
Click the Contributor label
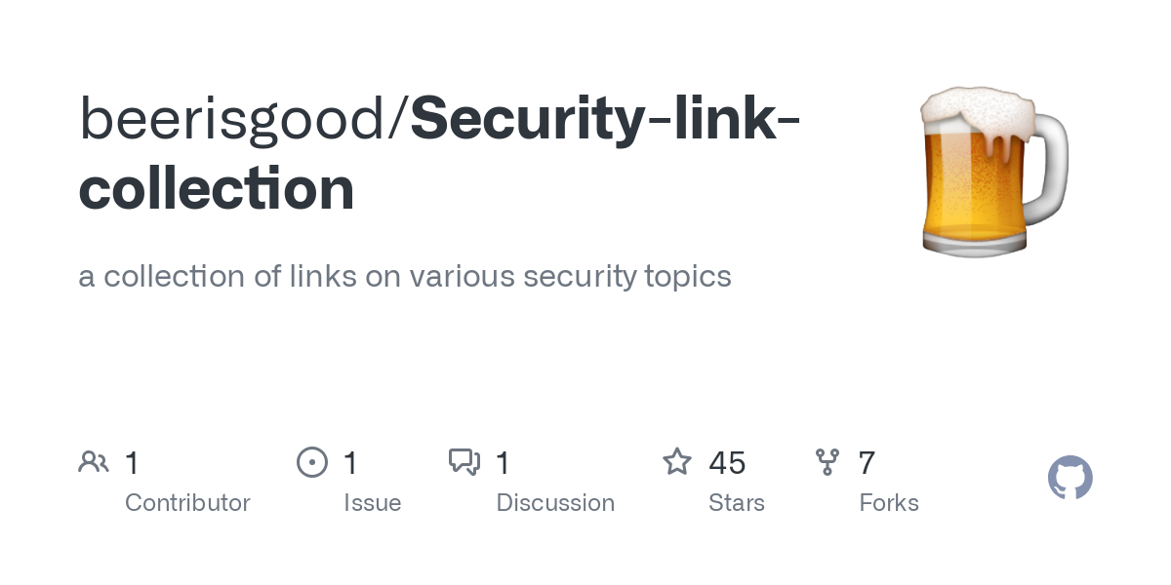[x=187, y=503]
